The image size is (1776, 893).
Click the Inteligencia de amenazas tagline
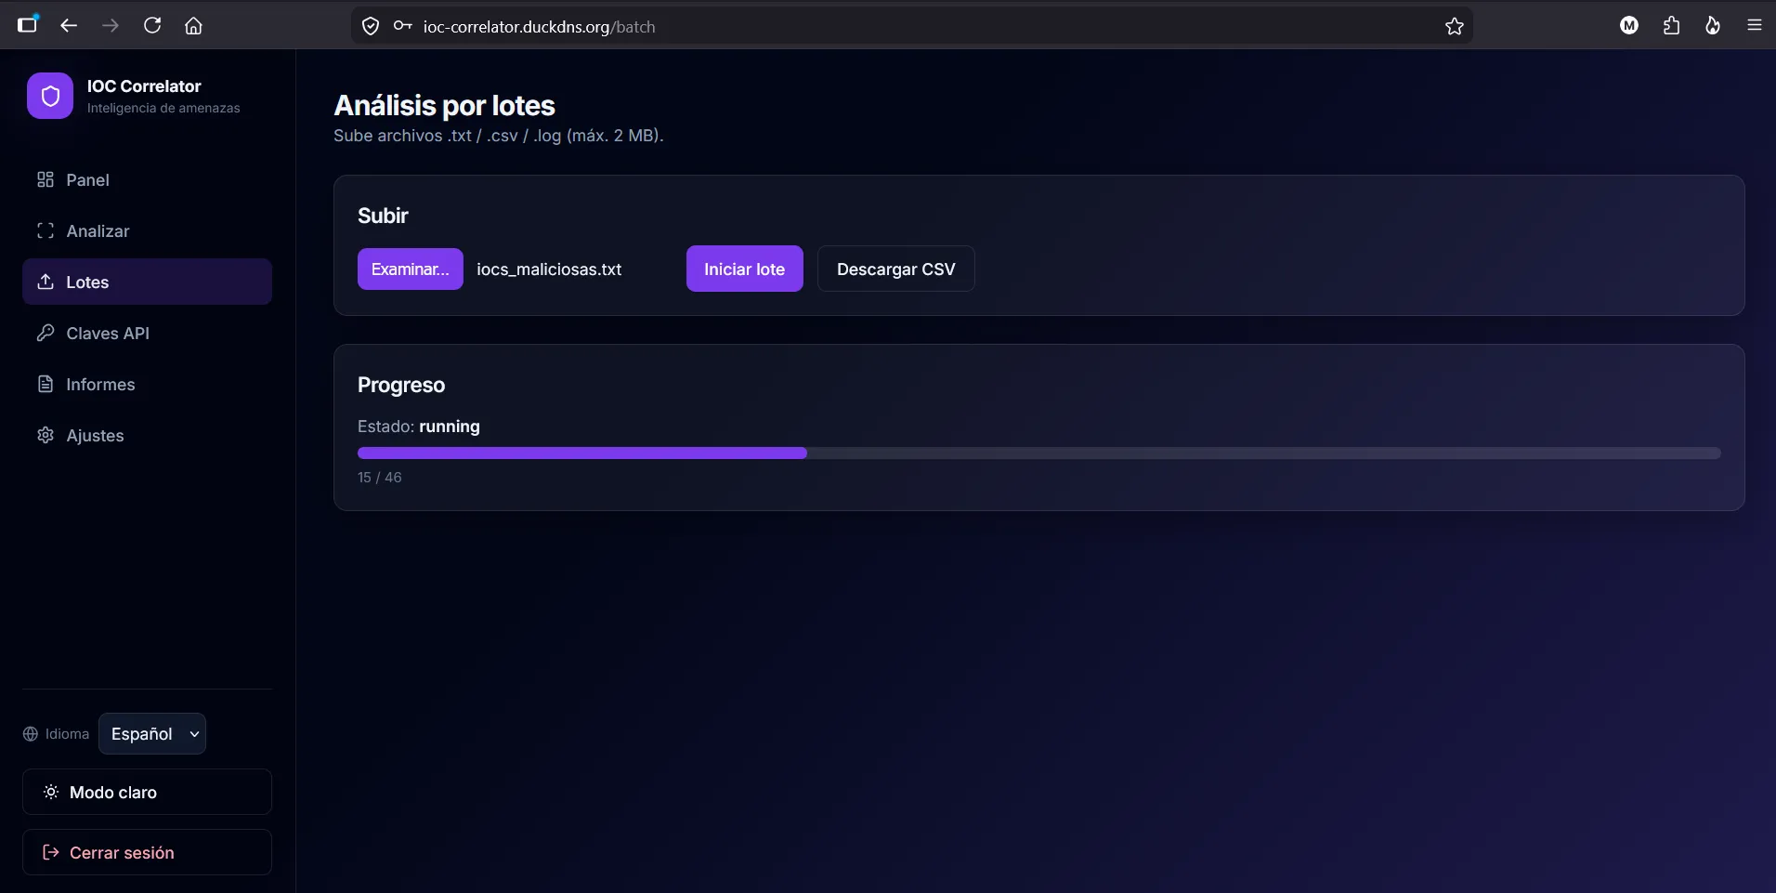tap(163, 108)
